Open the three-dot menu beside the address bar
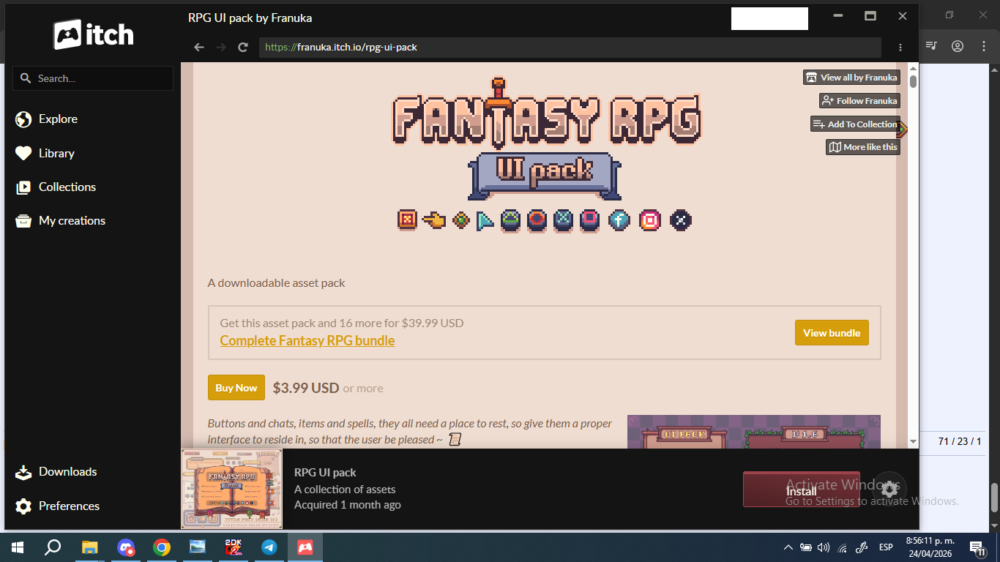Viewport: 1000px width, 562px height. (x=900, y=47)
